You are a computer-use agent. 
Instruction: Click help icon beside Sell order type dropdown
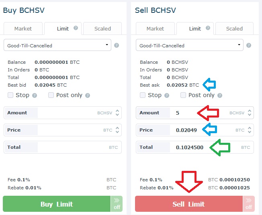[x=249, y=45]
